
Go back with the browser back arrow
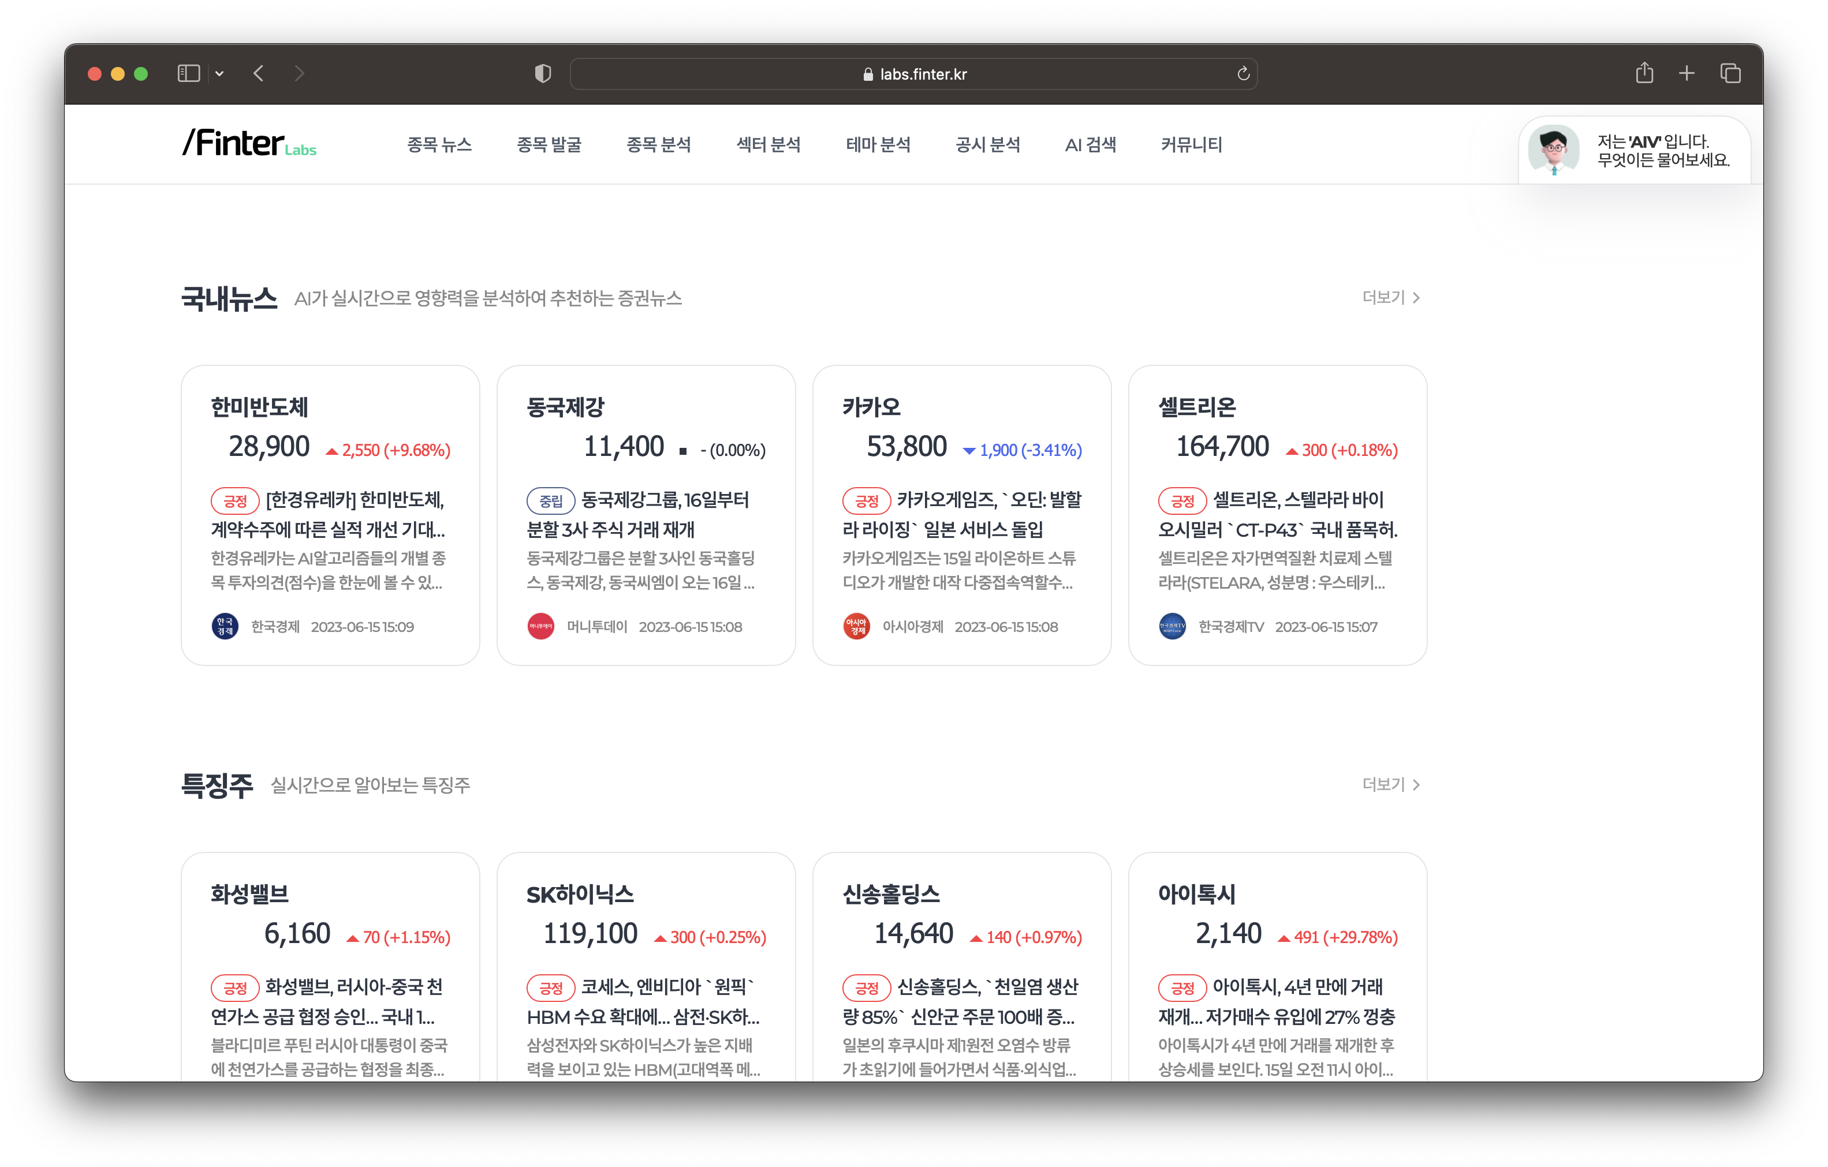point(259,74)
